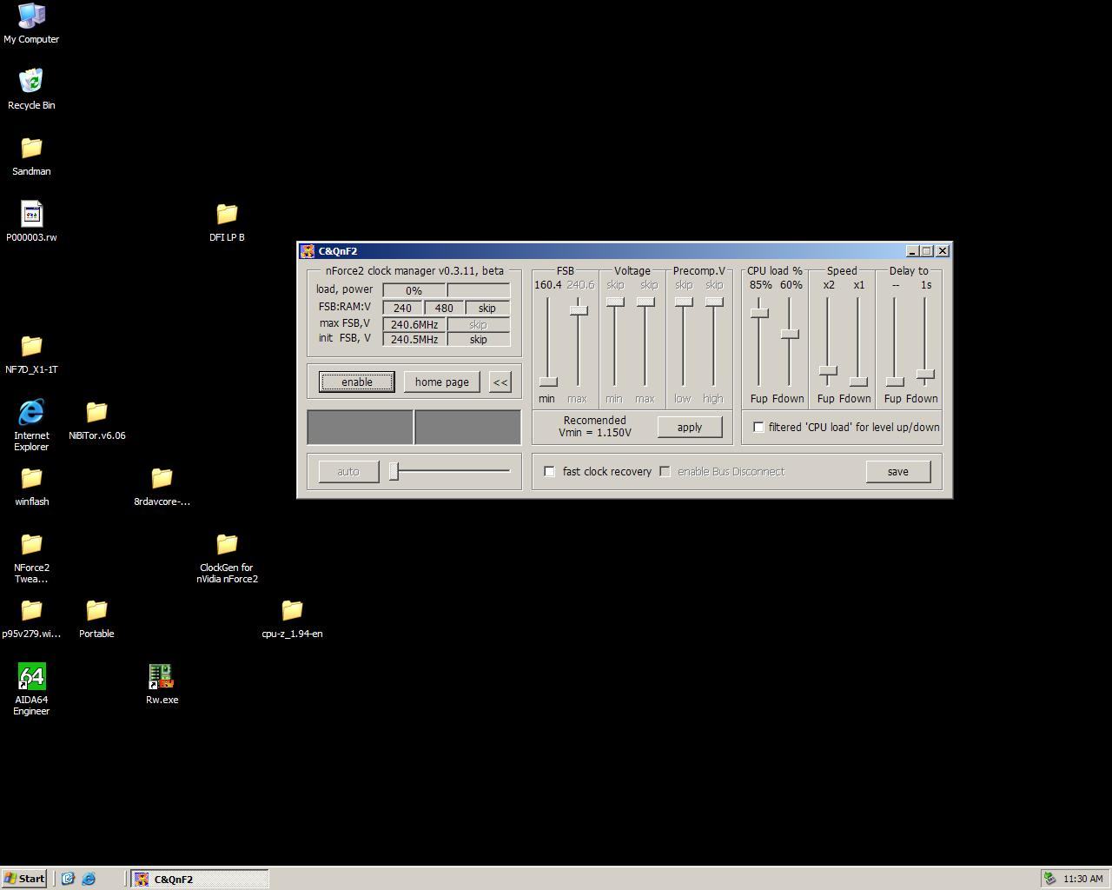The height and width of the screenshot is (890, 1112).
Task: Open the Recycle Bin icon
Action: [31, 90]
